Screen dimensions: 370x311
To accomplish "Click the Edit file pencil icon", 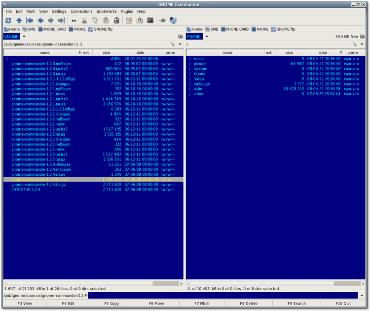I will tap(129, 20).
